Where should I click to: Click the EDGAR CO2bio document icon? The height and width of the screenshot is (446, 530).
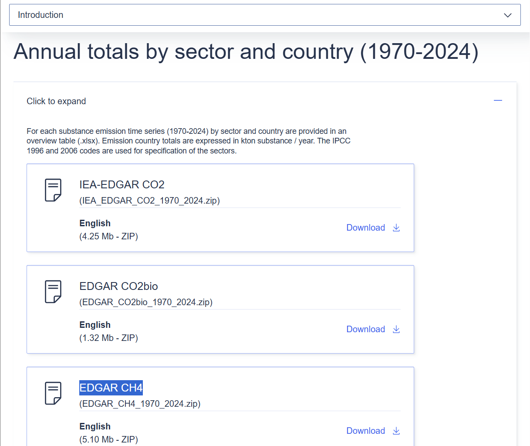(53, 292)
